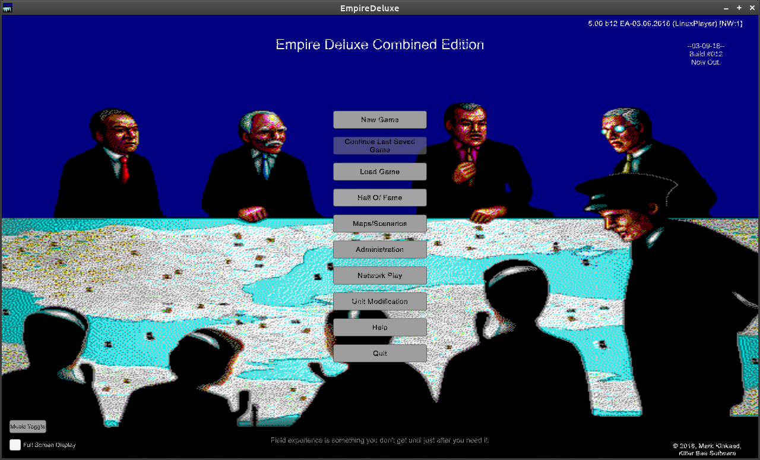Enable Full Screen Display checkbox

pyautogui.click(x=15, y=445)
